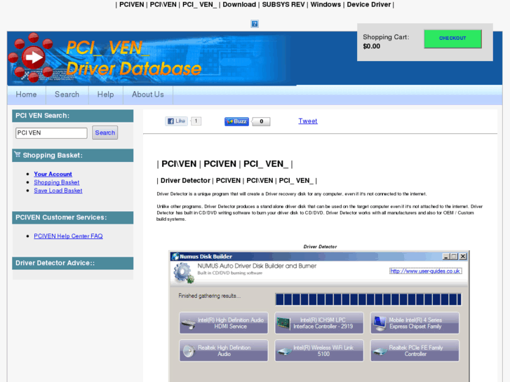Screen dimensions: 510x382
Task: Click the 'Driver Detector' caption above screenshot
Action: click(320, 247)
